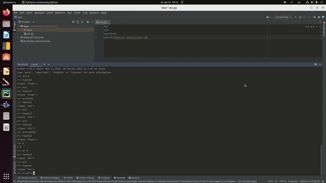Open Terminal panel settings gear
Image resolution: width=326 pixels, height=183 pixels.
click(x=316, y=65)
